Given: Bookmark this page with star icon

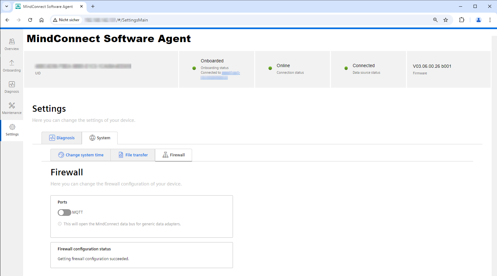Looking at the screenshot, I should pyautogui.click(x=446, y=20).
